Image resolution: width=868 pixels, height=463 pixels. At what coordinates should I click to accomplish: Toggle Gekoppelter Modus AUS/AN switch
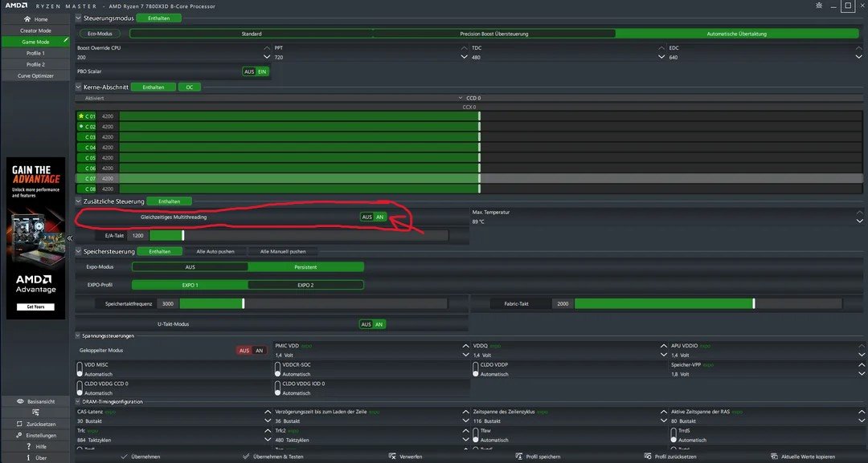[252, 351]
